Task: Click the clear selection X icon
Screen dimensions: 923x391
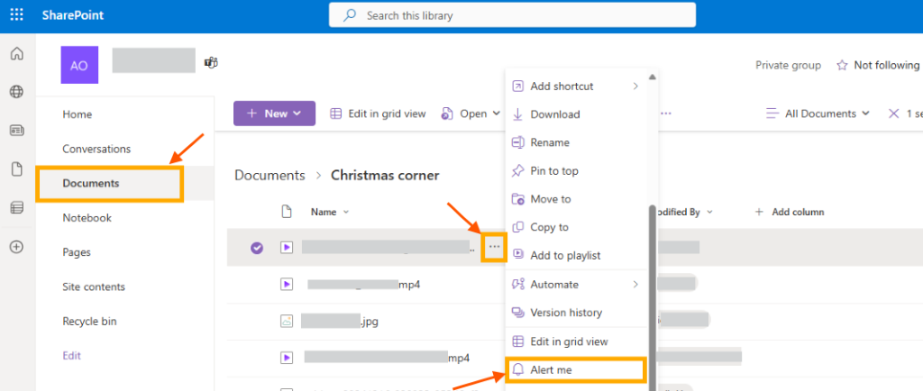Action: [893, 114]
